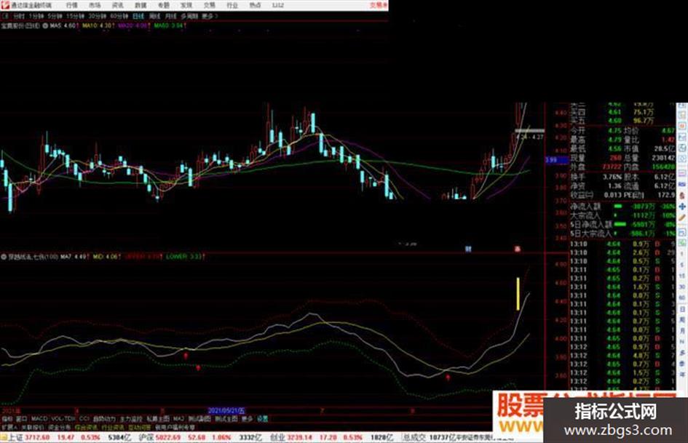Click the blue cross icon in the right sidebar
This screenshot has height=443, width=688.
(x=682, y=207)
